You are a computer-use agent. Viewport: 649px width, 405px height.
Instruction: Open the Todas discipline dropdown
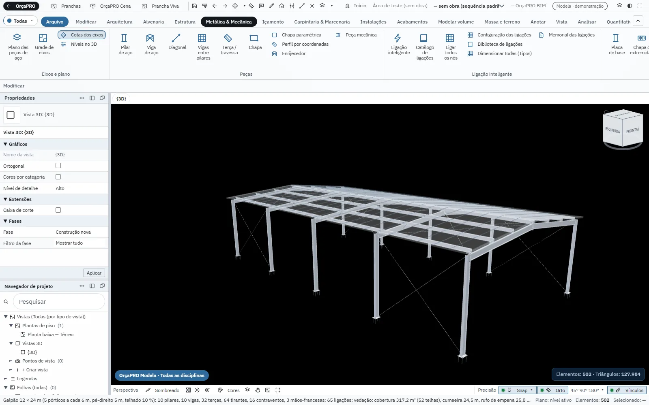pyautogui.click(x=20, y=21)
